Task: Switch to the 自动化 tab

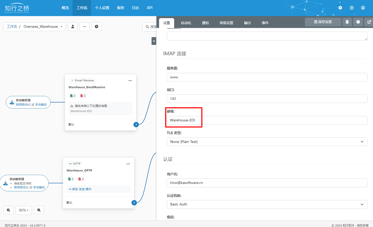Action: coord(186,23)
